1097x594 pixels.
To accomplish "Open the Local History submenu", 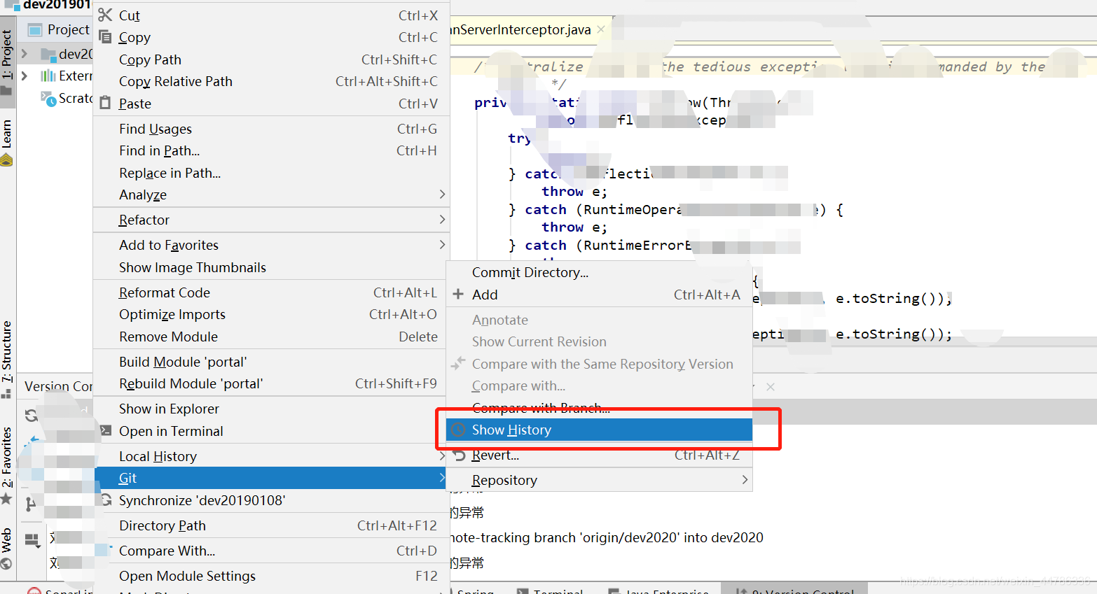I will point(271,456).
